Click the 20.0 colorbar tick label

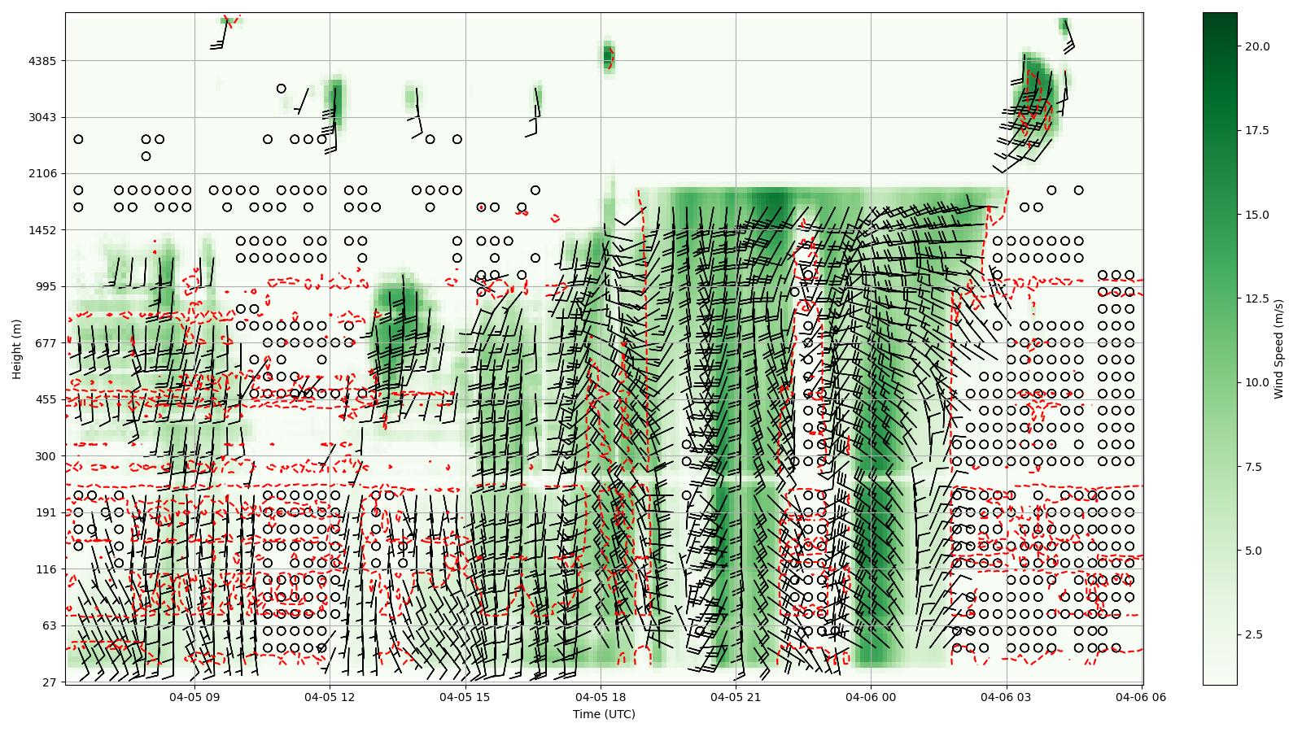(1257, 46)
